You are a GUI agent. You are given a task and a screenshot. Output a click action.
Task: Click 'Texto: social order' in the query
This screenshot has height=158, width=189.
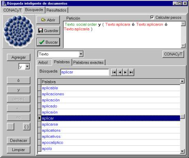(81, 24)
